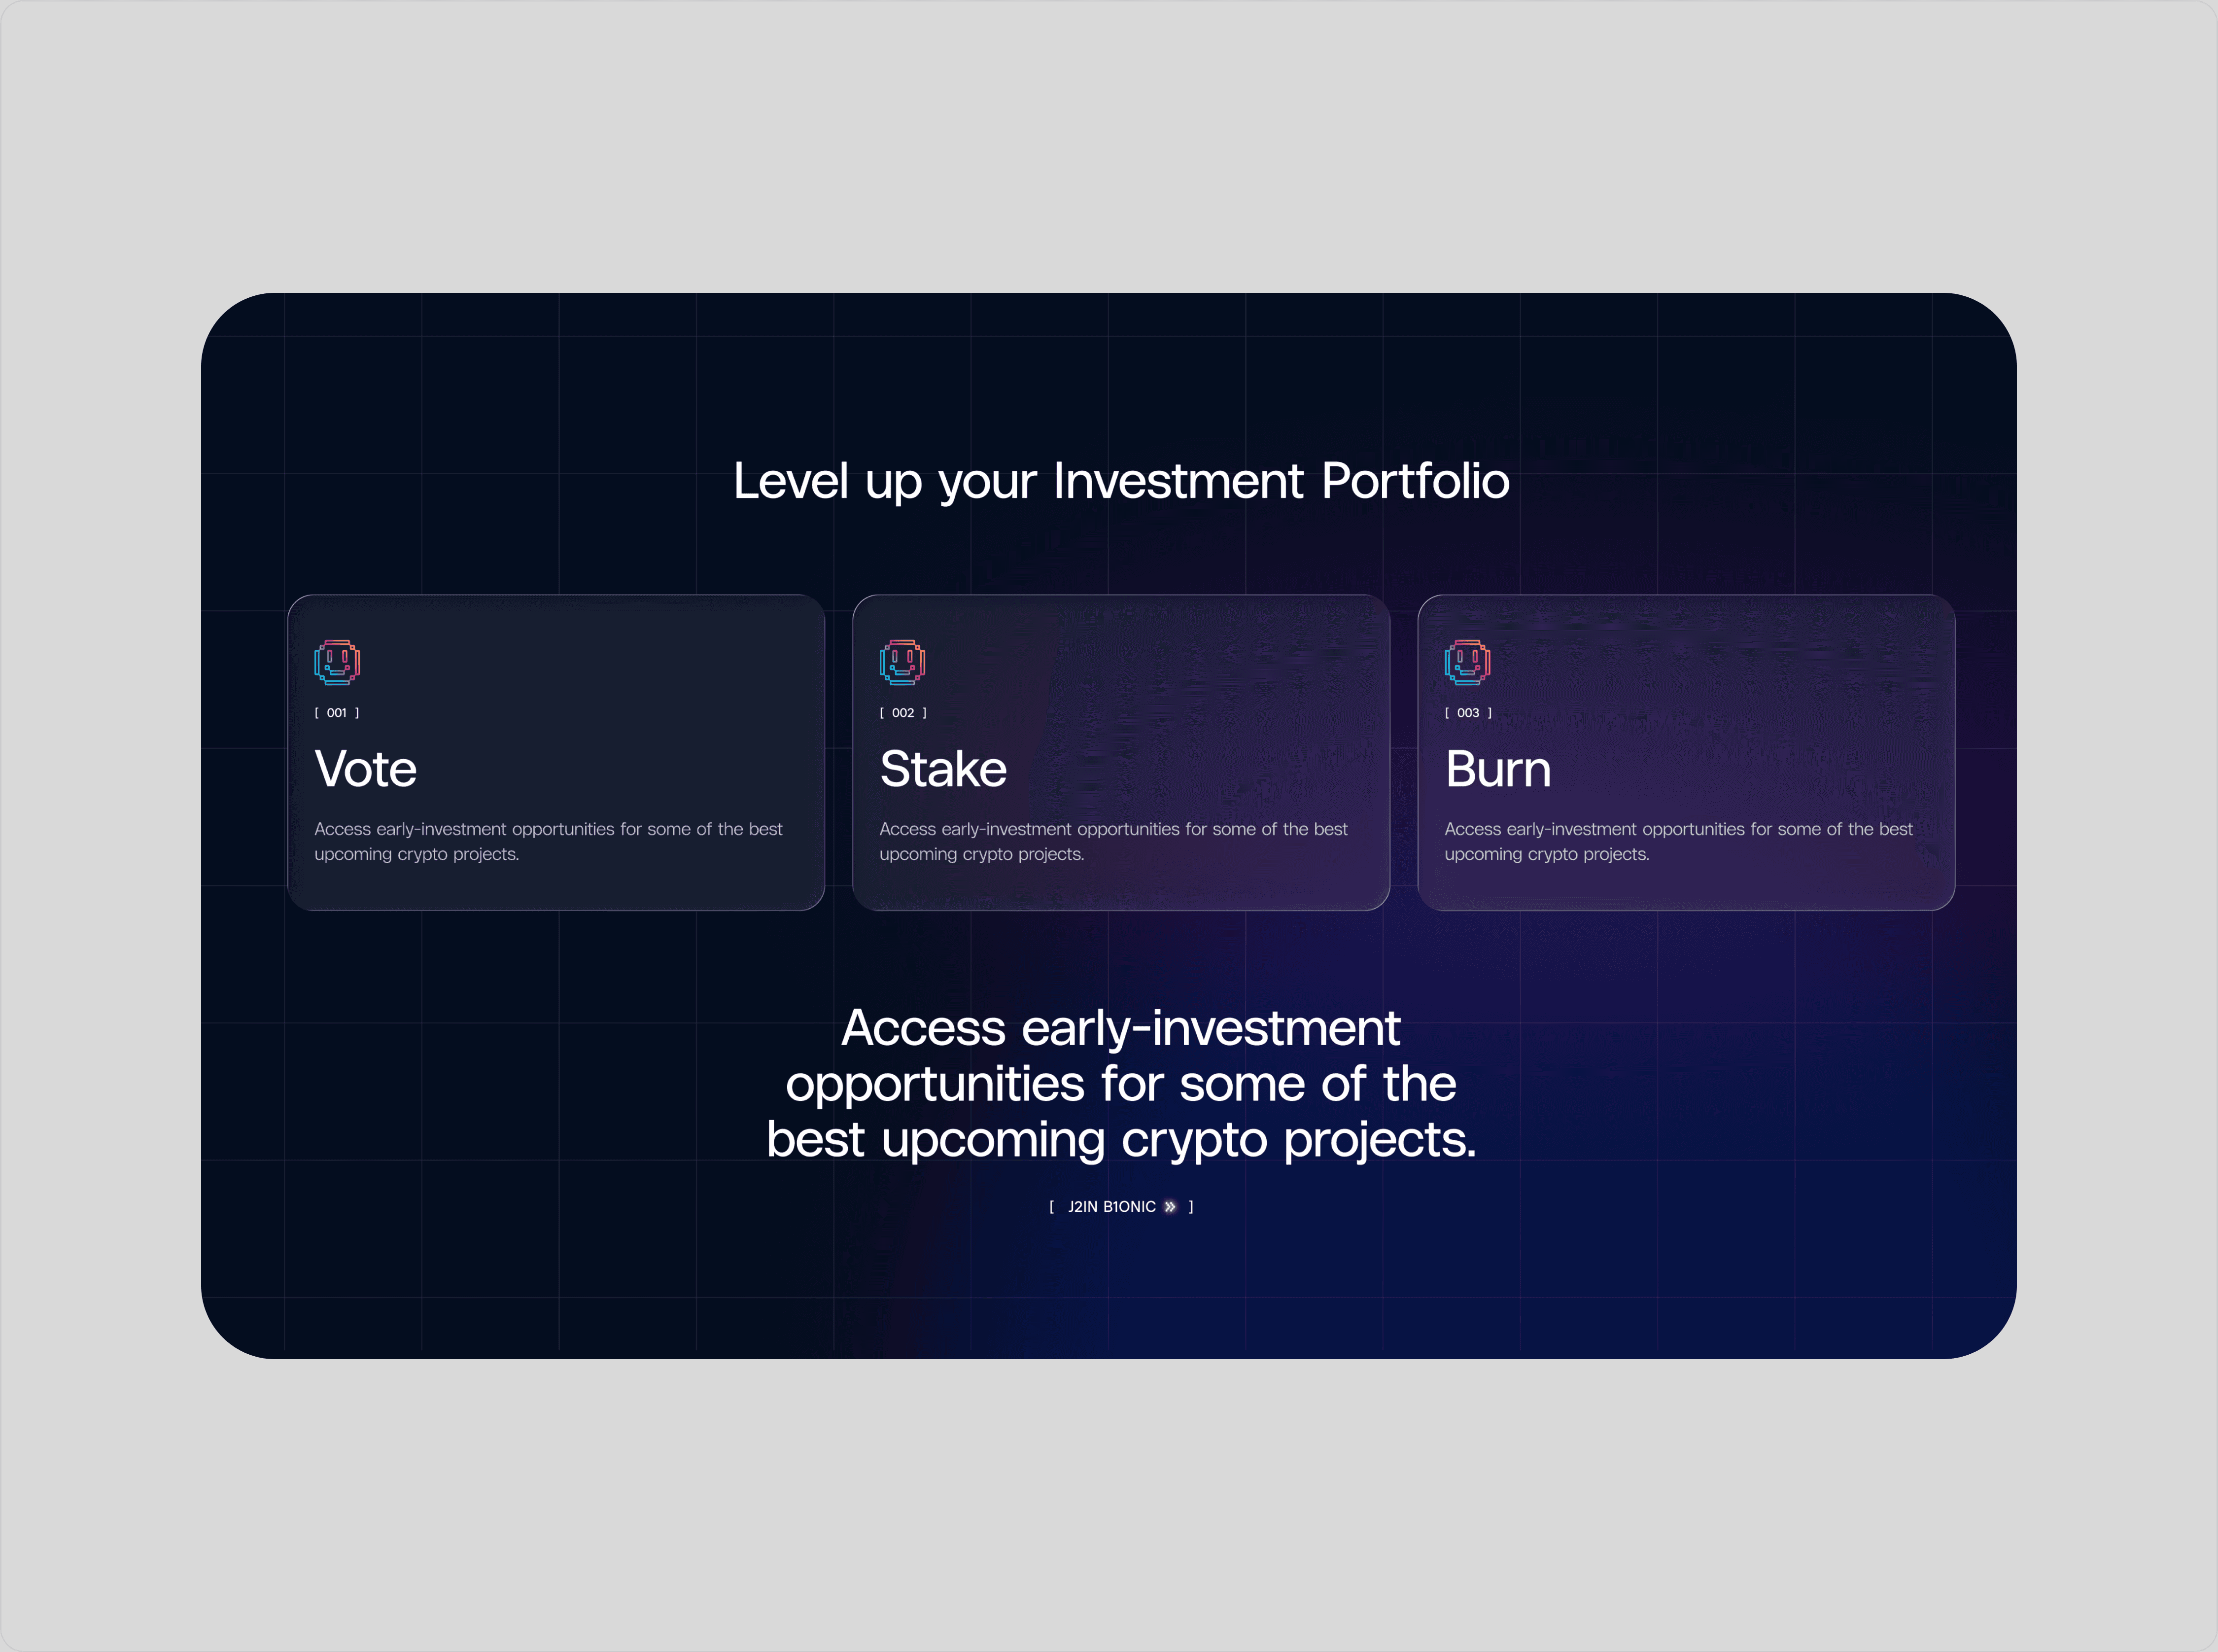Click the Burn card description text
Viewport: 2218px width, 1652px height.
pyautogui.click(x=1678, y=841)
